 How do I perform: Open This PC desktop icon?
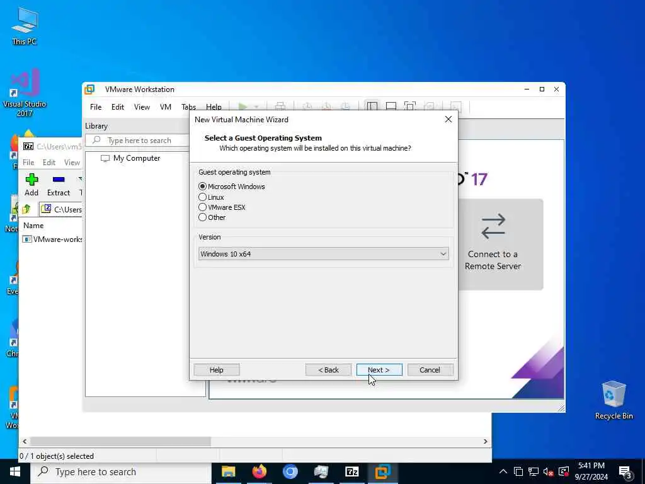coord(25,26)
